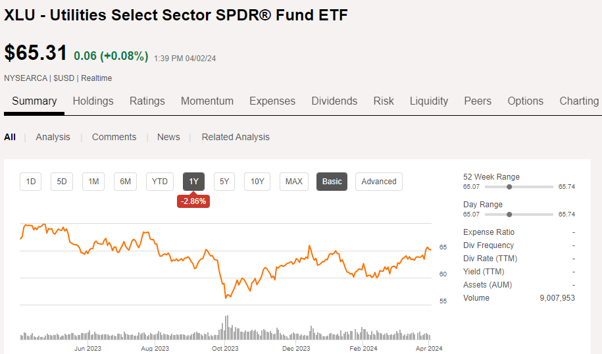This screenshot has height=354, width=602.
Task: Show the 6M chart period
Action: (x=125, y=182)
